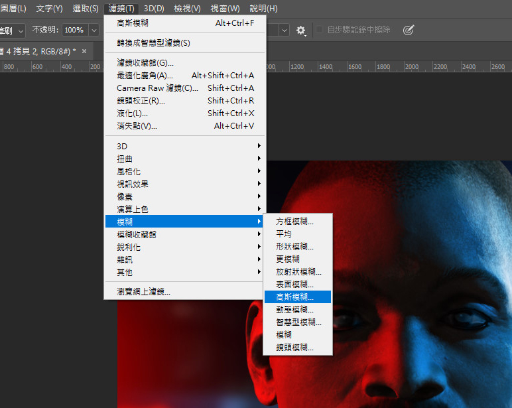Select 鏡頭模糊...
Viewport: 512px width, 408px height.
pyautogui.click(x=298, y=347)
